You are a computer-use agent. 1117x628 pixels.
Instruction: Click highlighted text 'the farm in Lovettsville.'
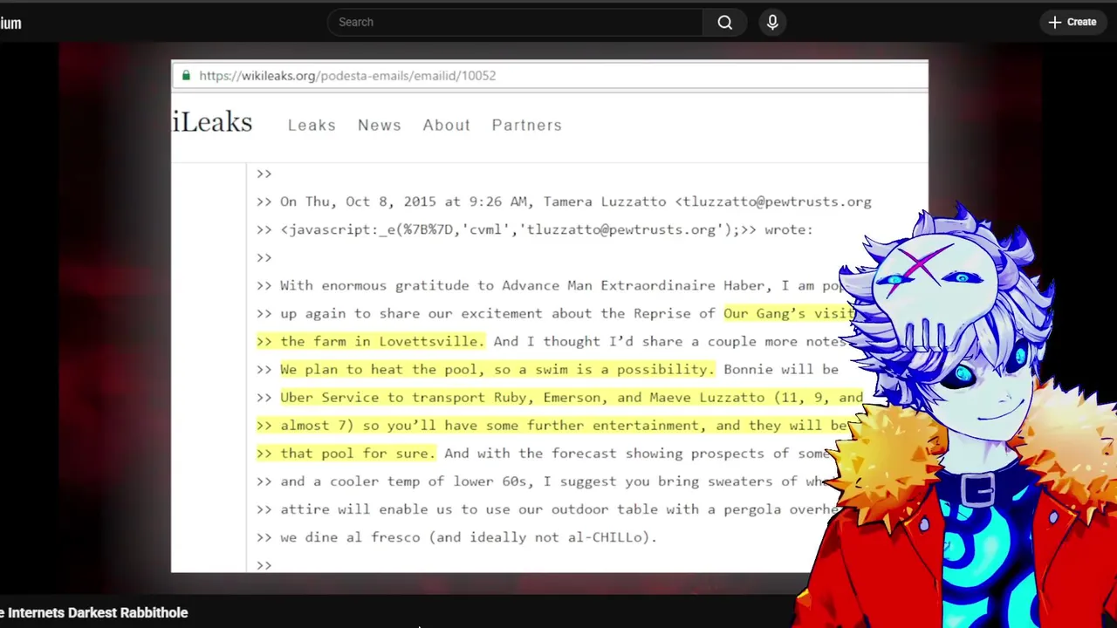[x=369, y=341]
